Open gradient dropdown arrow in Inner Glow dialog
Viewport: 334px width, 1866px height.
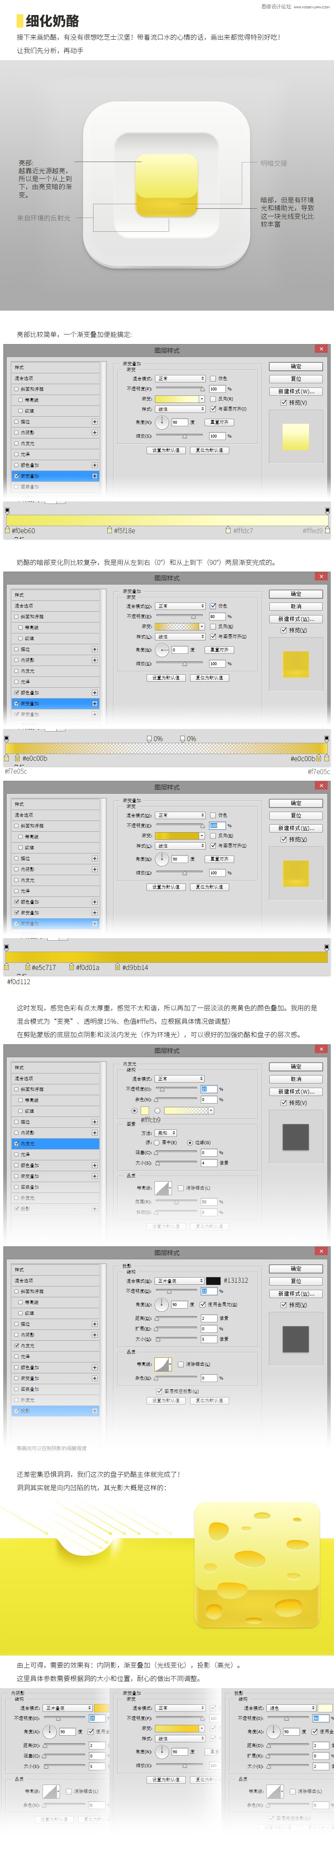point(211,1111)
